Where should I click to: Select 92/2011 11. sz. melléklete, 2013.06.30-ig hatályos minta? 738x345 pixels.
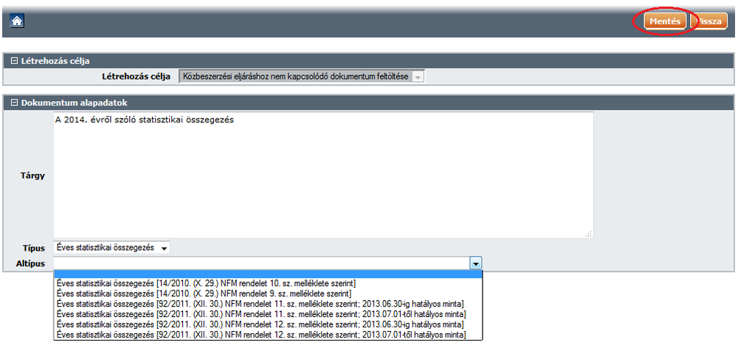(x=260, y=304)
